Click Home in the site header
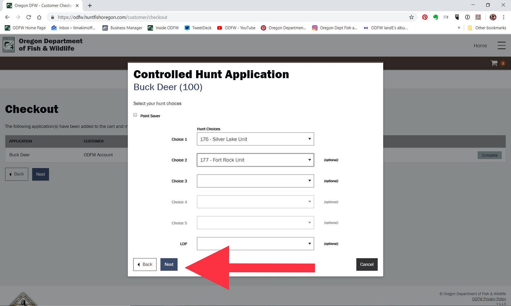 pyautogui.click(x=480, y=46)
